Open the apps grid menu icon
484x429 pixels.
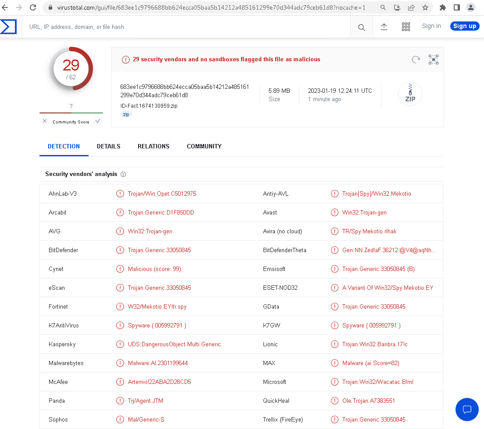click(x=406, y=27)
